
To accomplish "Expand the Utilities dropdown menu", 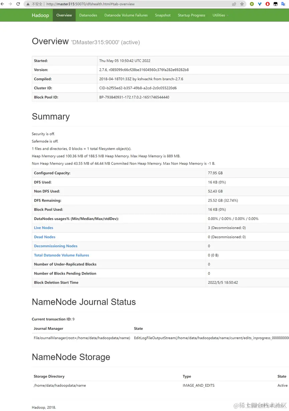I will [x=221, y=15].
